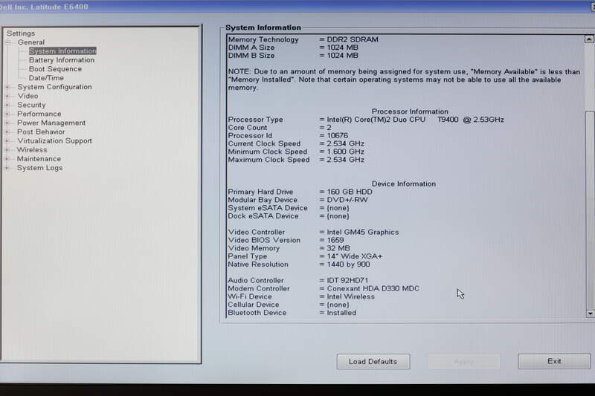Select System Logs label

(39, 167)
